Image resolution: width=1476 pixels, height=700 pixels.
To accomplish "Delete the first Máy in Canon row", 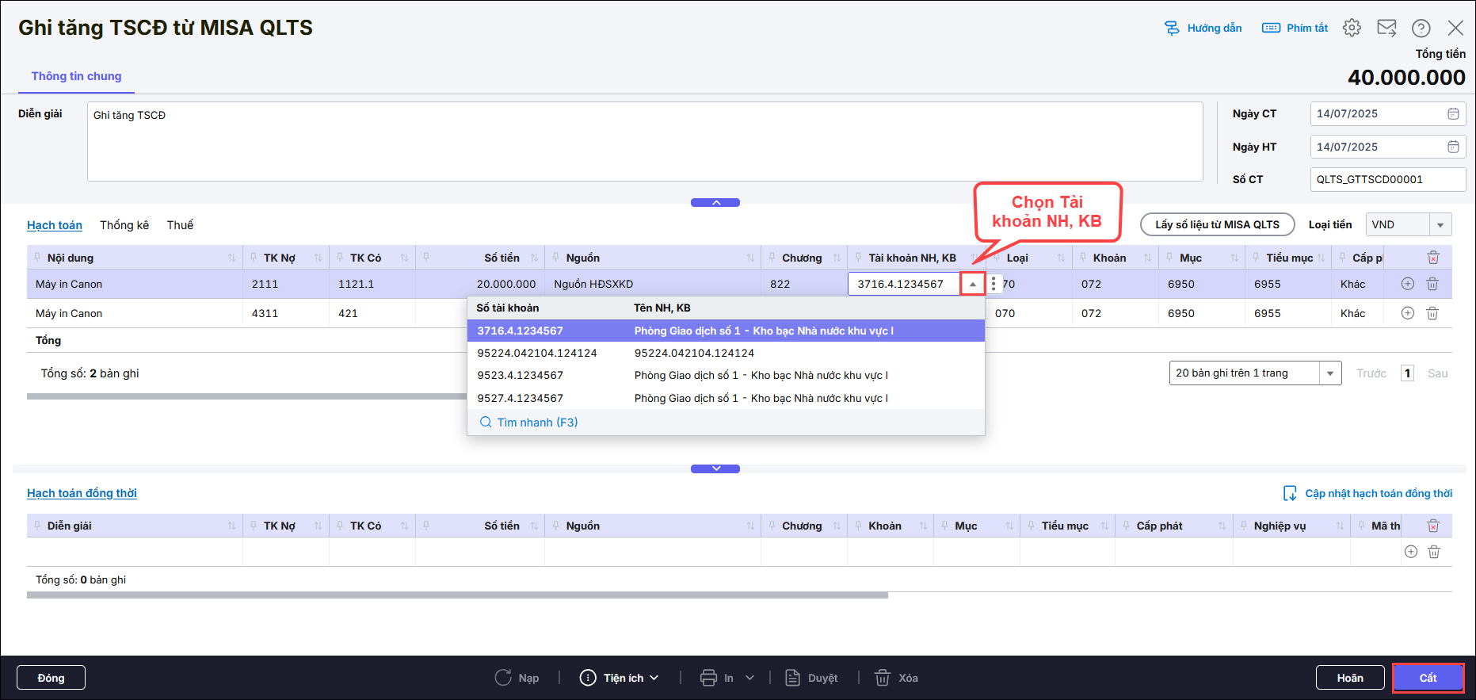I will (x=1432, y=284).
